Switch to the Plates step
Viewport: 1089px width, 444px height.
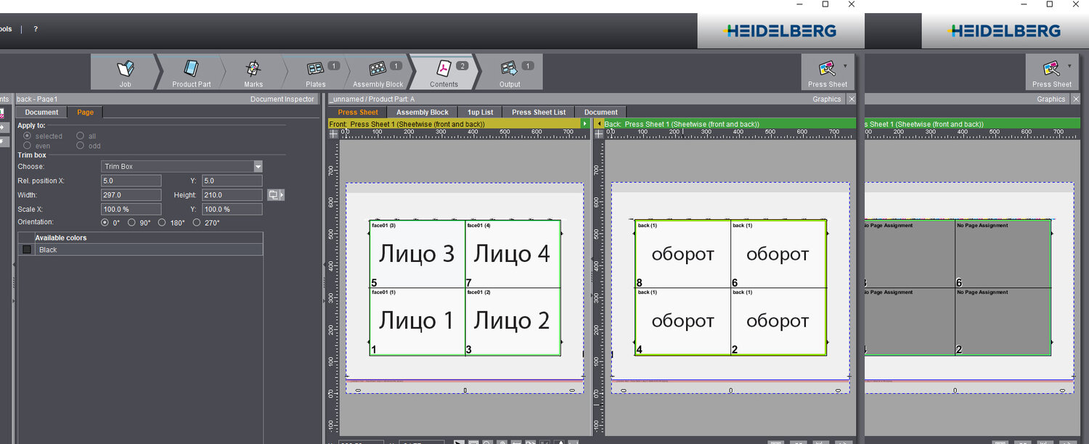click(317, 73)
